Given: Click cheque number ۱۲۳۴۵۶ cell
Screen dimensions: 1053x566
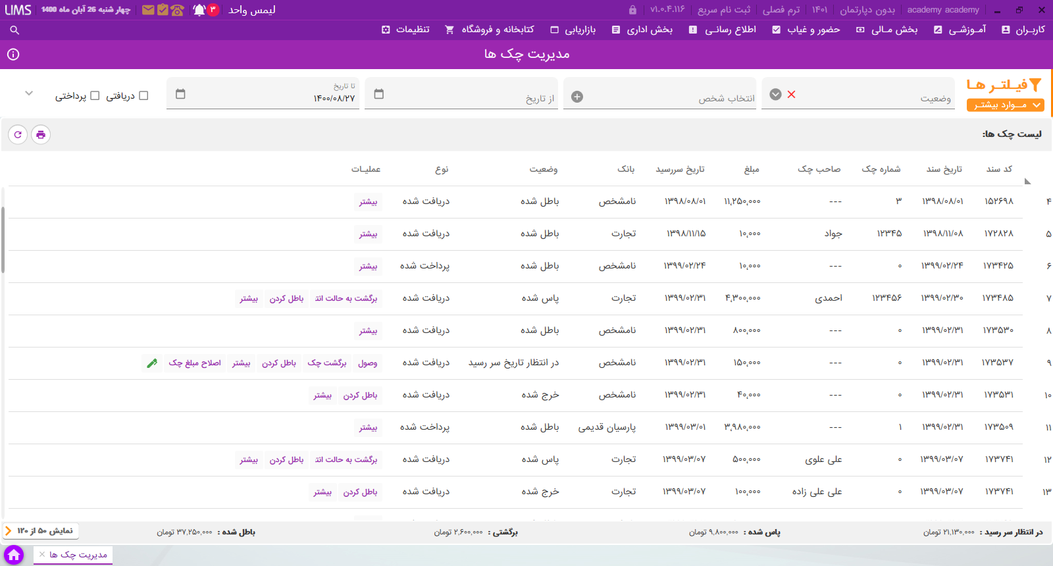Looking at the screenshot, I should click(x=886, y=298).
